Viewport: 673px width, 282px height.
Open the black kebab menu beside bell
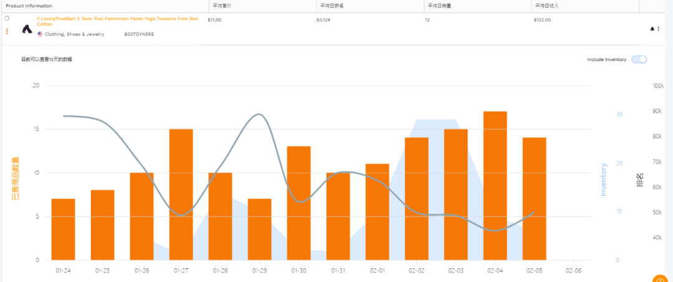click(x=659, y=29)
